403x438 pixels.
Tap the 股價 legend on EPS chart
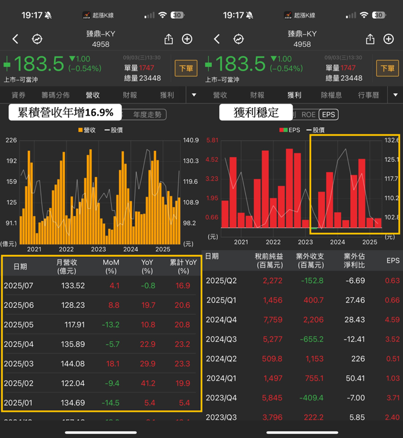click(x=316, y=130)
